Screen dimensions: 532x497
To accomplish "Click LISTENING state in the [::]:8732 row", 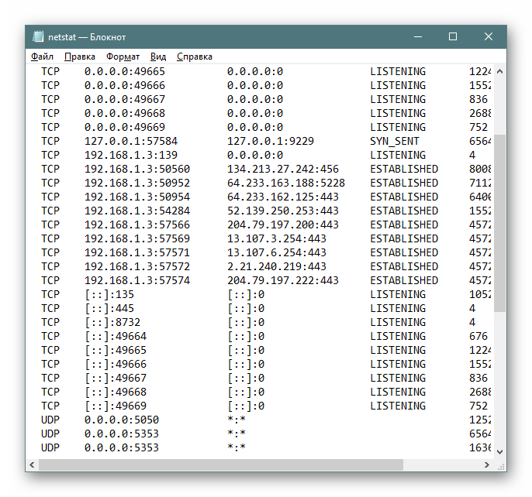I will [x=398, y=322].
